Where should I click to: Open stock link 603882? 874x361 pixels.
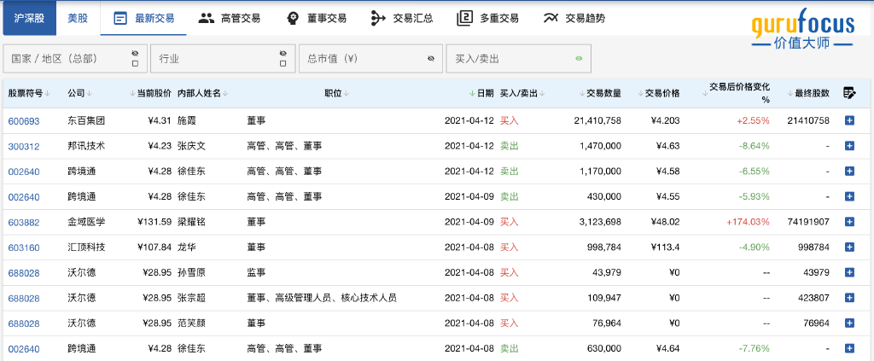pos(24,222)
